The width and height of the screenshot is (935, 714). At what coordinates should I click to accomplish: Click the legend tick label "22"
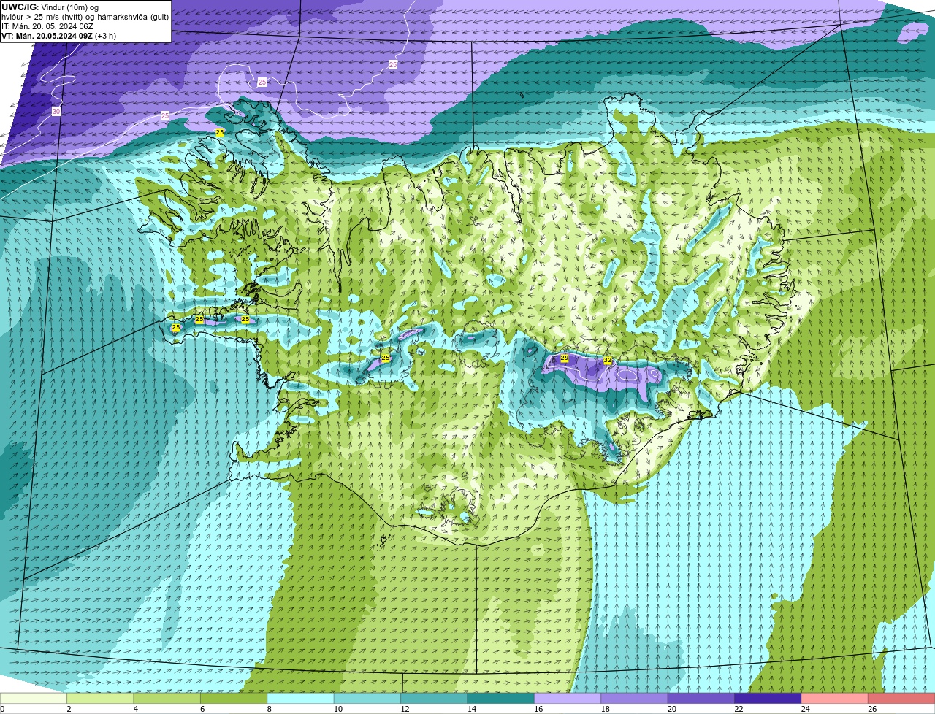point(739,709)
